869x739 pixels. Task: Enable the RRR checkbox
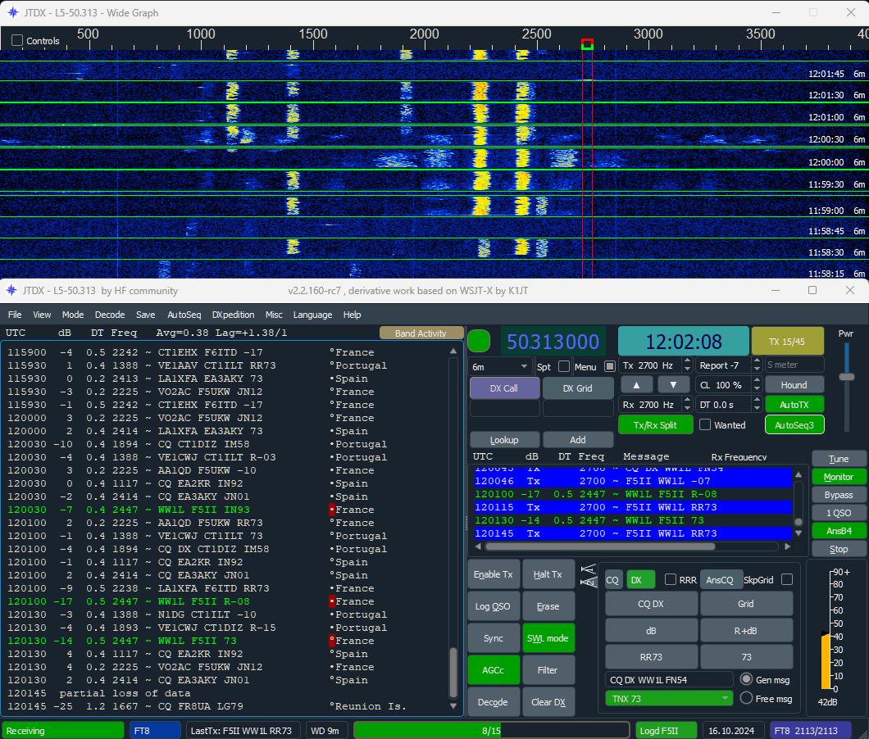click(x=670, y=579)
